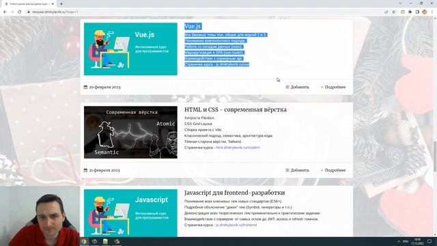This screenshot has height=246, width=437.
Task: Click the ENG language indicator in tray
Action: point(406,241)
